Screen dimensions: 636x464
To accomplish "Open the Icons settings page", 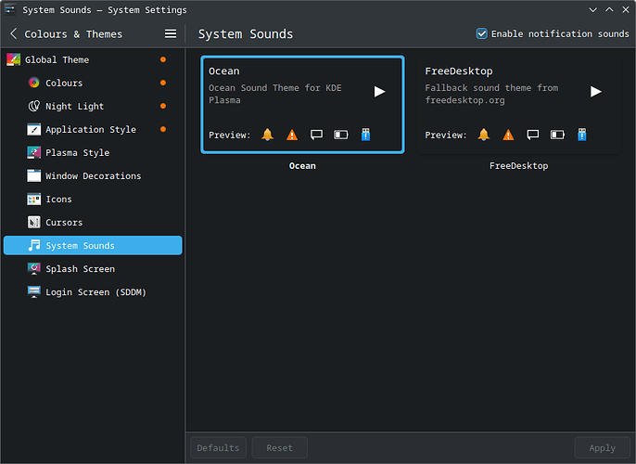I will 93,199.
